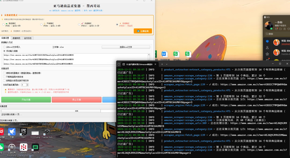Click 一条街 QQ nickname
The width and height of the screenshot is (290, 158).
pos(278,22)
